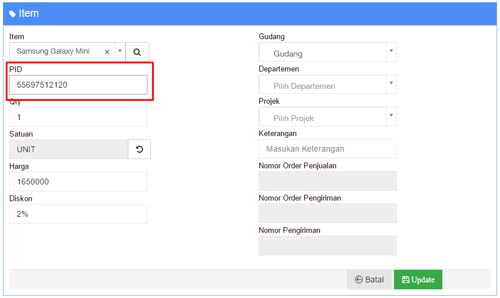Click the tag icon in Item header
The height and width of the screenshot is (298, 500).
(13, 14)
